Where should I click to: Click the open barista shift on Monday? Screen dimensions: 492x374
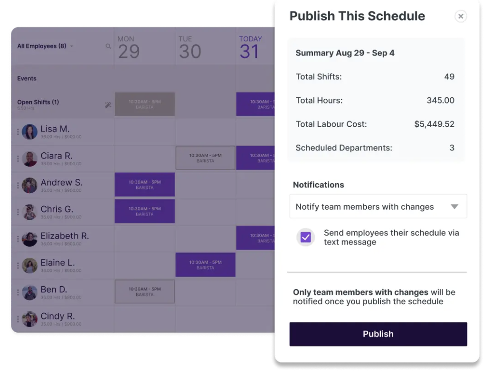[x=144, y=104]
